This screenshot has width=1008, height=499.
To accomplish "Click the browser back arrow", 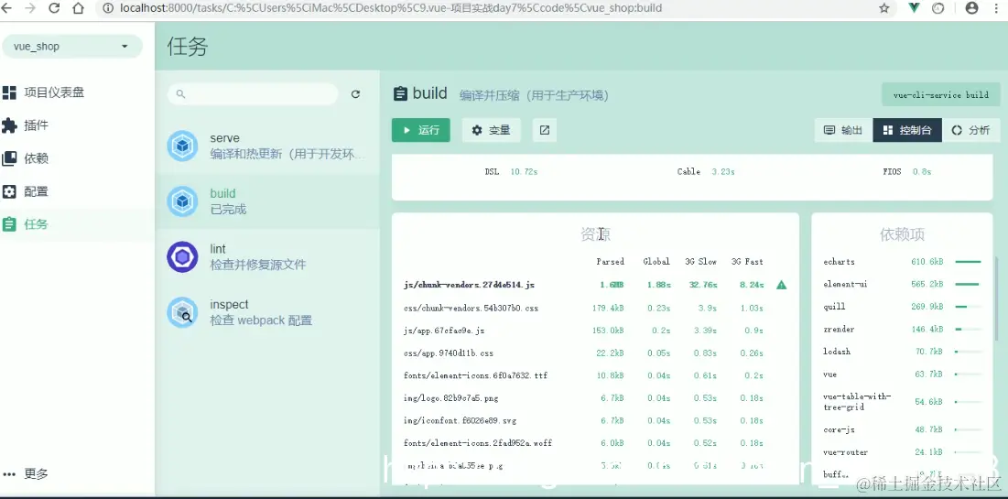I will tap(7, 8).
